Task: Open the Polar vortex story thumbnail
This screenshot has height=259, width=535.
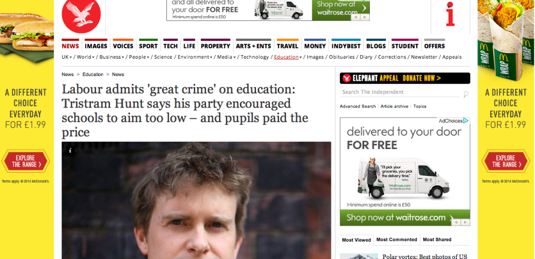Action: click(x=359, y=256)
